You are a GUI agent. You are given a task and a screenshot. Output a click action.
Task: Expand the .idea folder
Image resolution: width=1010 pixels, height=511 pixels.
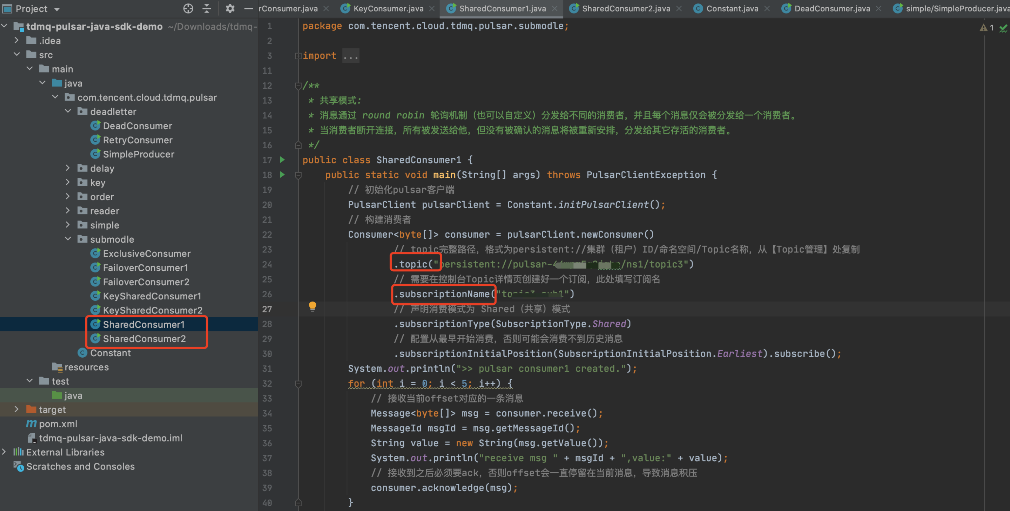[x=17, y=40]
